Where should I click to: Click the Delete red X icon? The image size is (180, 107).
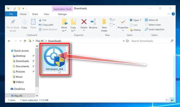pos(84,22)
